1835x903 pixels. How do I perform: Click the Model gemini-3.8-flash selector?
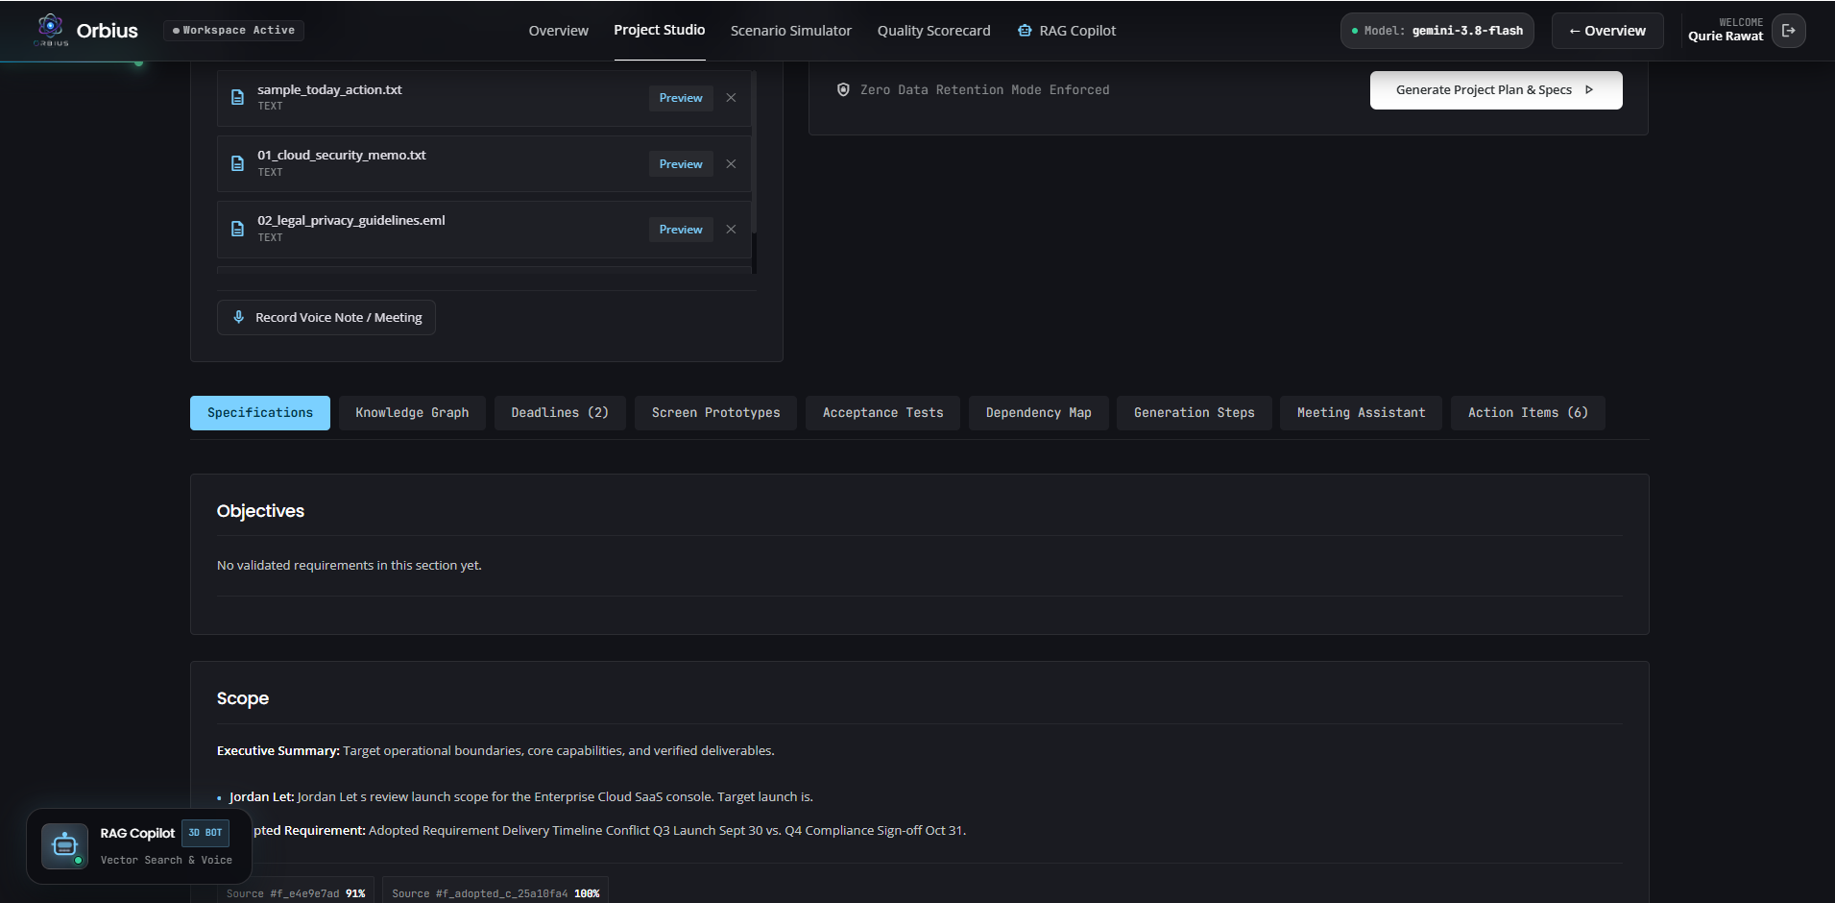tap(1437, 31)
